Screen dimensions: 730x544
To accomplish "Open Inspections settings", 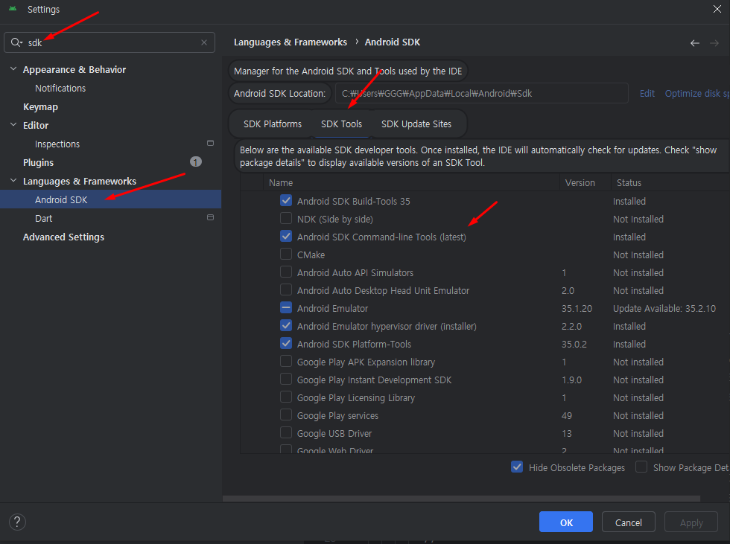I will coord(57,144).
